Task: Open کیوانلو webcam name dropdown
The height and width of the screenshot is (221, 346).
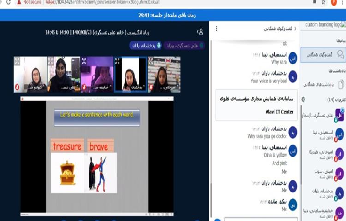Action: 36,87
